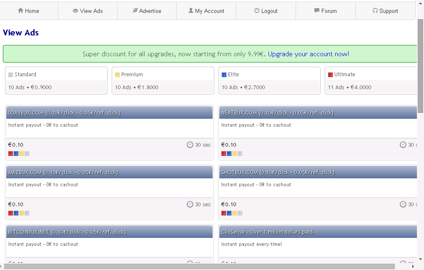This screenshot has width=424, height=270.
Task: Click '€0.10' in NEATBUX.COM ad
Action: (229, 145)
